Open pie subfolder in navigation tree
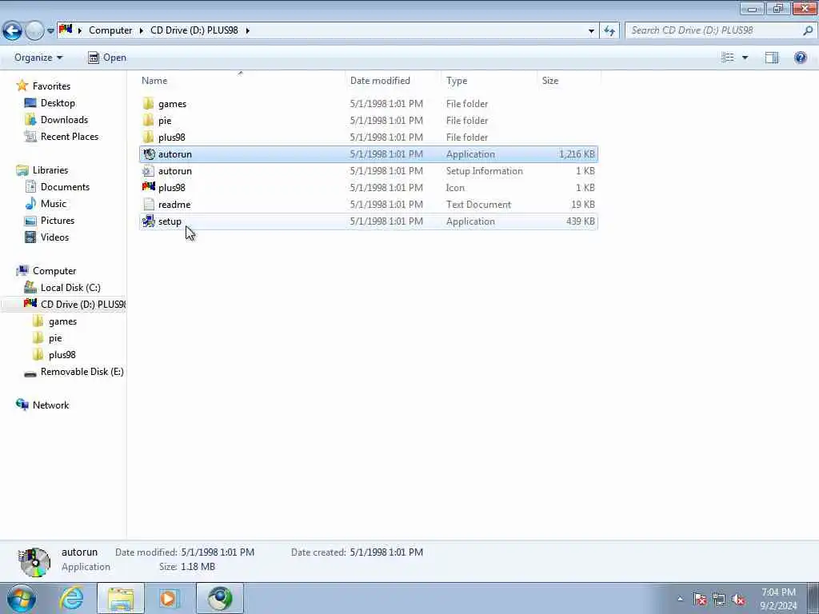The width and height of the screenshot is (819, 614). click(x=55, y=338)
